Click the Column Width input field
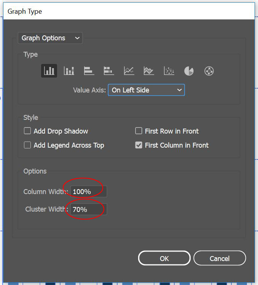 (88, 192)
